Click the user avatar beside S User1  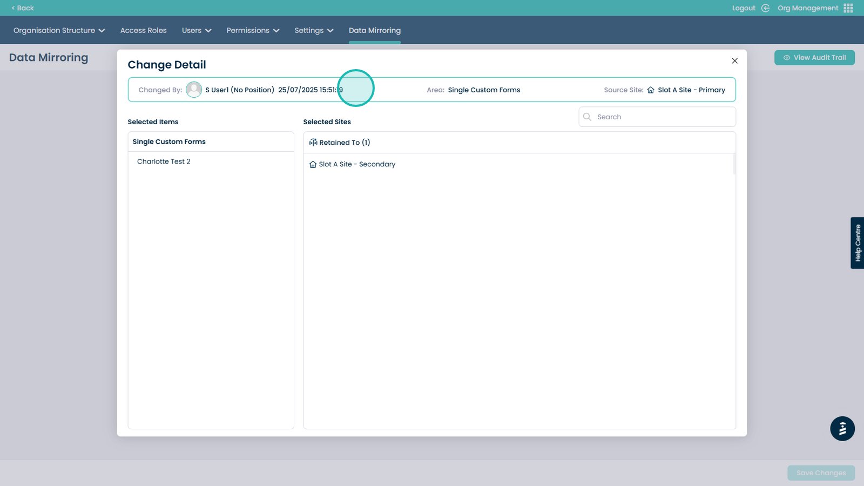pyautogui.click(x=194, y=90)
